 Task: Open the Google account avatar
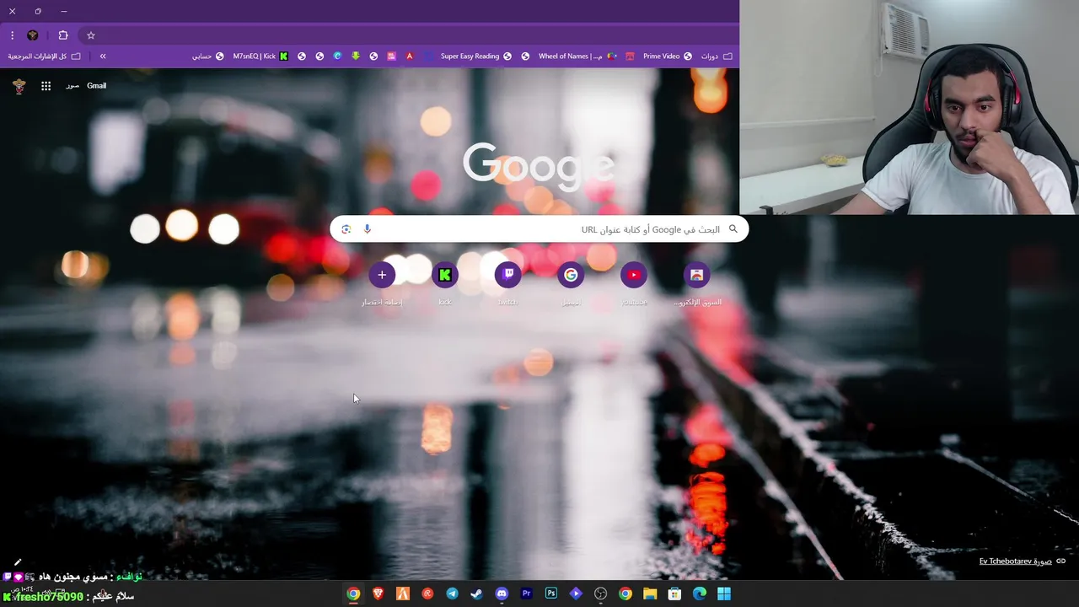[19, 86]
